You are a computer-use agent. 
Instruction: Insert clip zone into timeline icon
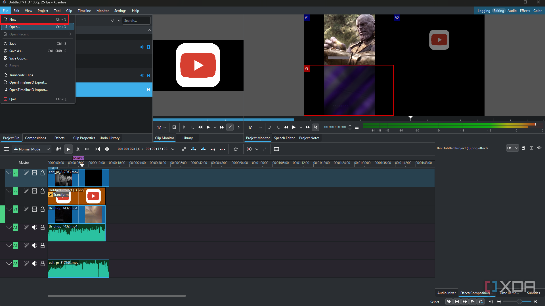(194, 149)
